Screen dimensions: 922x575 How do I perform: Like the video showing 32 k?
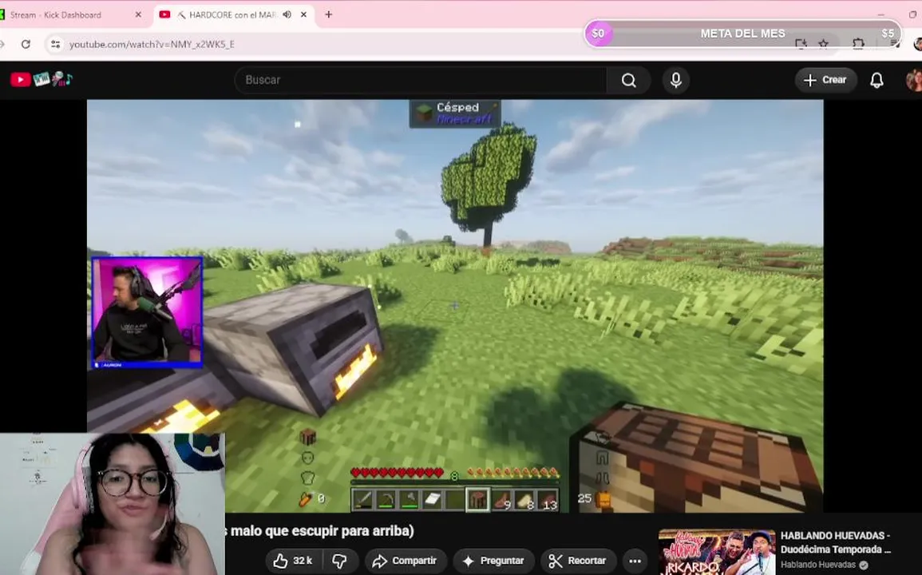tap(293, 561)
